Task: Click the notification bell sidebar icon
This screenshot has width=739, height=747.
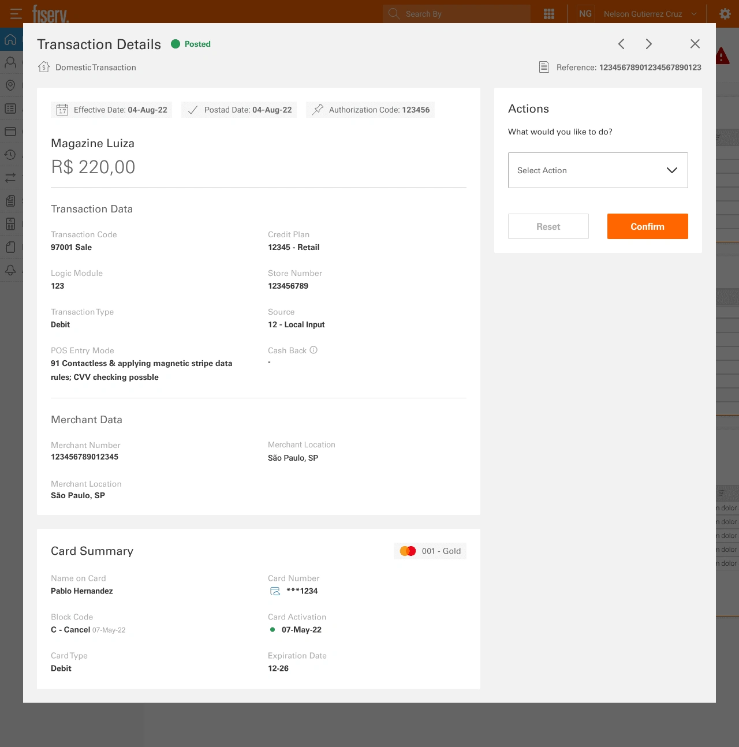Action: click(x=10, y=270)
